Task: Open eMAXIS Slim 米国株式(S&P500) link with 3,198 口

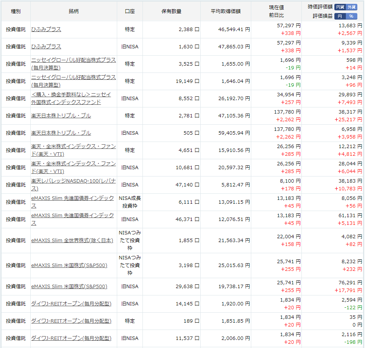Action: 69,265
